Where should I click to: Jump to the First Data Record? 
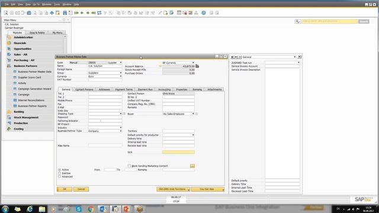click(x=76, y=13)
